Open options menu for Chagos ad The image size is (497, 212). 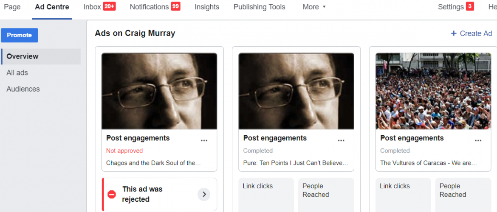(204, 140)
